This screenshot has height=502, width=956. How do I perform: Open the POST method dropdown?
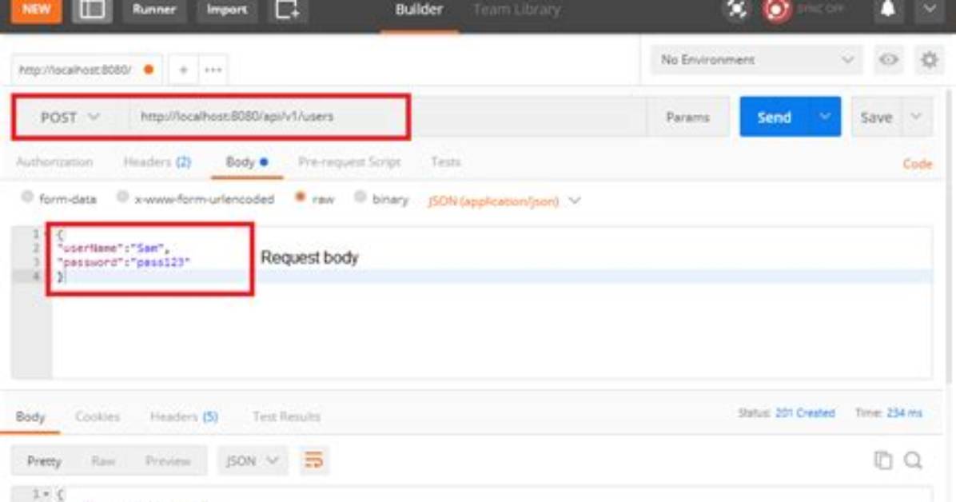tap(70, 118)
